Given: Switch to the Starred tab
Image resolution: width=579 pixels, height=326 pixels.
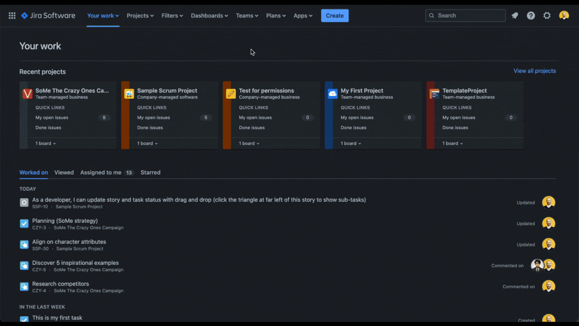Looking at the screenshot, I should click(150, 173).
